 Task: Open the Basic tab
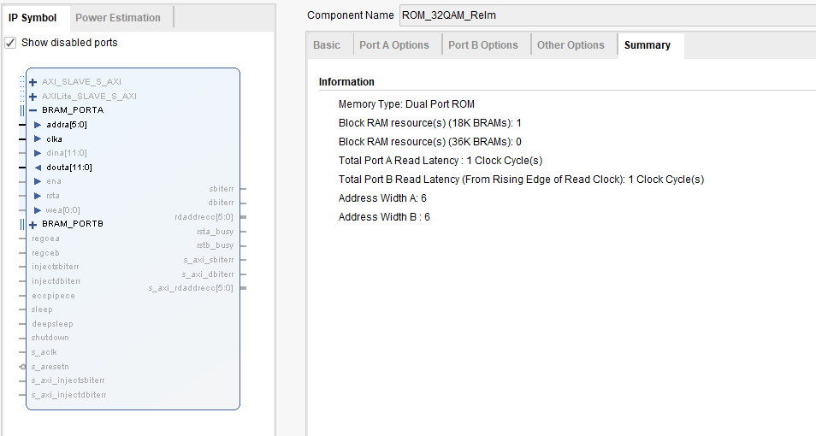(327, 45)
